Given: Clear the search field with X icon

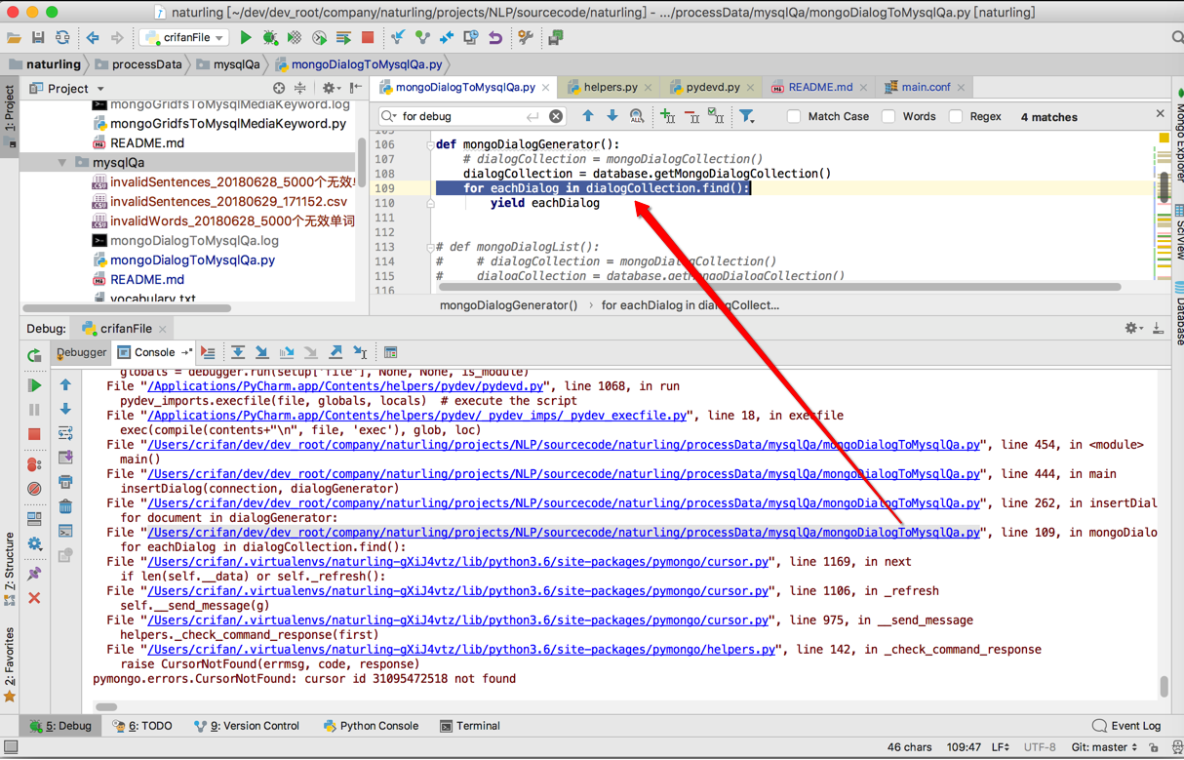Looking at the screenshot, I should (x=556, y=116).
